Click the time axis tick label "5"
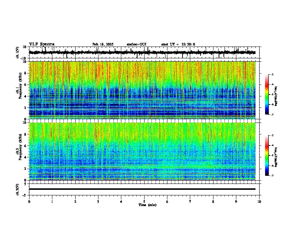This screenshot has height=226, width=292. (x=144, y=202)
